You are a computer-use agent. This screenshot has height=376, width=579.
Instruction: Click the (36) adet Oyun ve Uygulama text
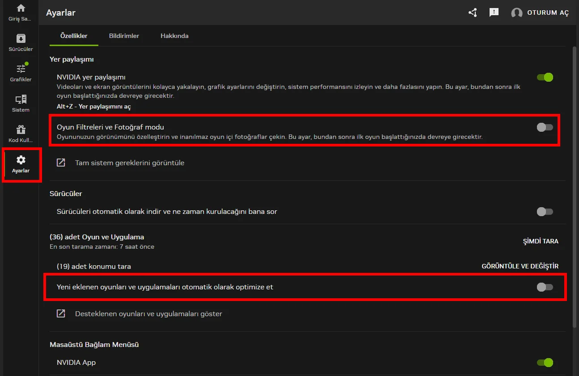[x=97, y=237]
